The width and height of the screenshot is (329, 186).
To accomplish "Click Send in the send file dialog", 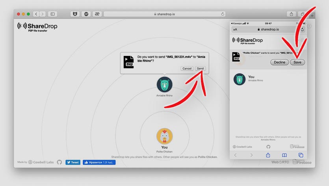I will click(200, 69).
